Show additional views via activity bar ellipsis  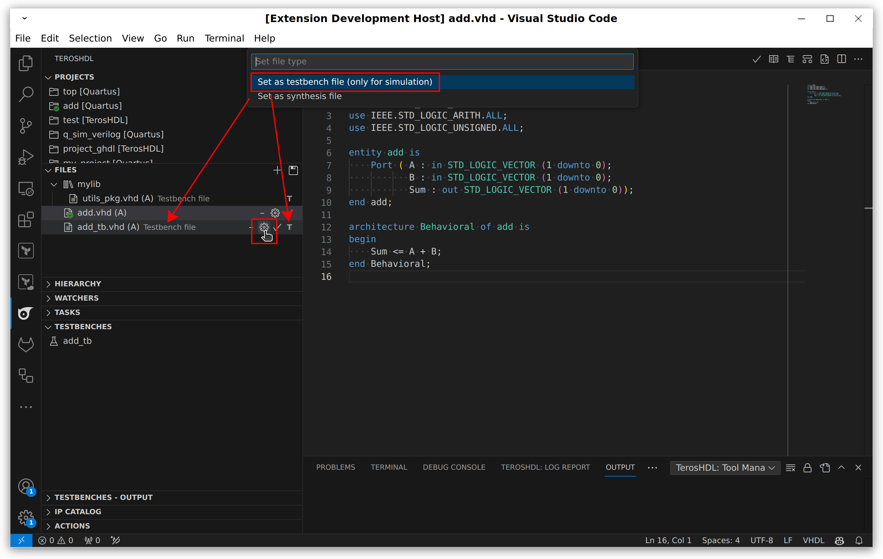click(26, 407)
